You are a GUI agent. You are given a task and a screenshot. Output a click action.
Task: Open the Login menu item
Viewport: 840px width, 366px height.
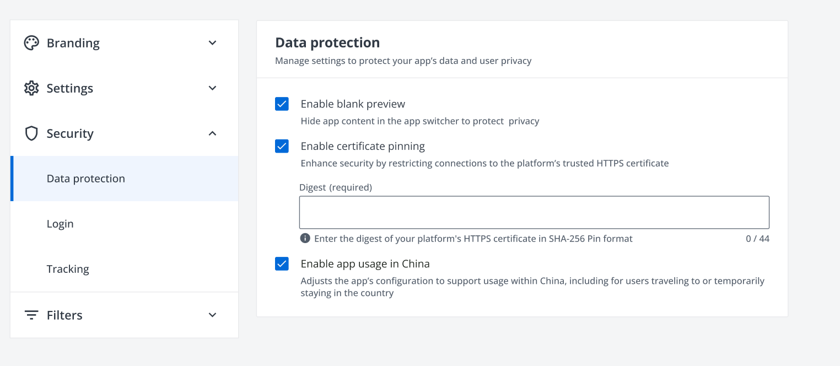(60, 224)
